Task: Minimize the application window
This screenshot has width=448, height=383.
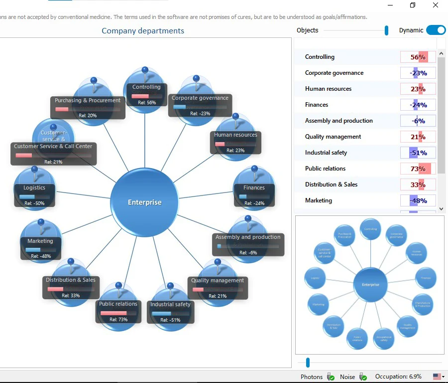Action: 390,5
